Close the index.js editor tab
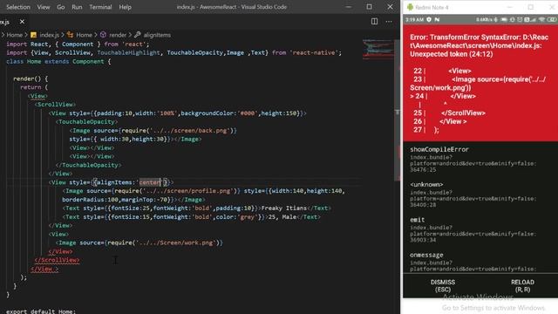The height and width of the screenshot is (314, 558). (22, 22)
